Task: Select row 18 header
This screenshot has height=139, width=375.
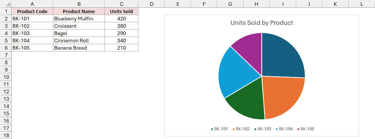Action: tap(6, 135)
